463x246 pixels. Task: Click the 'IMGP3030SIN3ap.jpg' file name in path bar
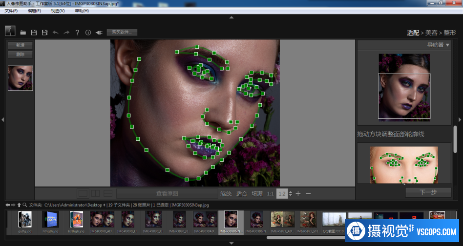[x=190, y=205]
